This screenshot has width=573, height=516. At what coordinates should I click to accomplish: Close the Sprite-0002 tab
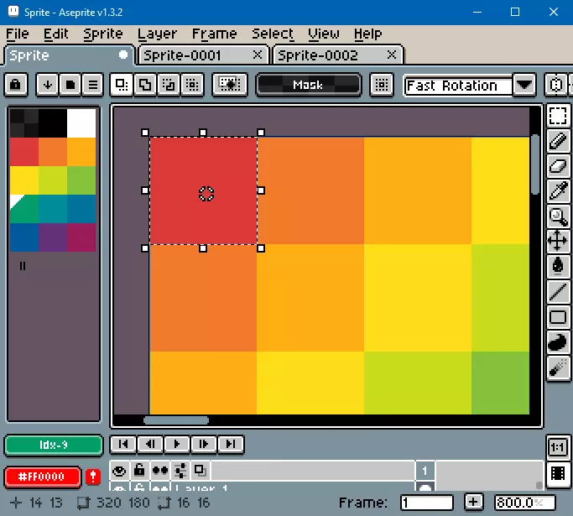pos(392,55)
